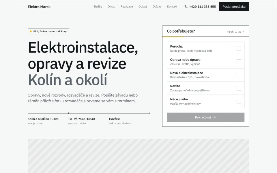Check the Nová elektroinstalace checkbox
Image resolution: width=277 pixels, height=173 pixels.
(x=239, y=75)
